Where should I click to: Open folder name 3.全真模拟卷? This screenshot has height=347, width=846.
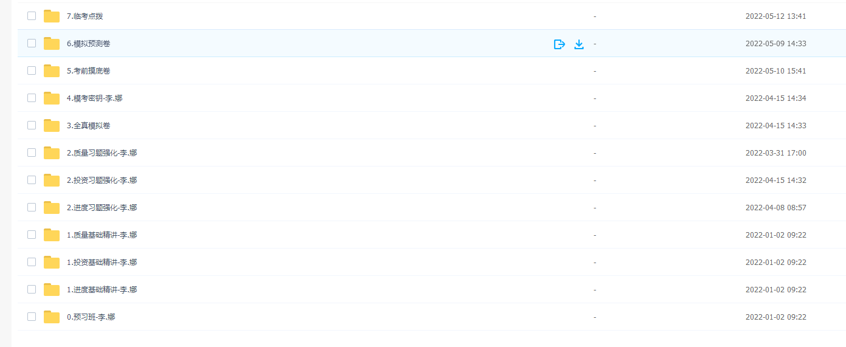click(x=88, y=126)
